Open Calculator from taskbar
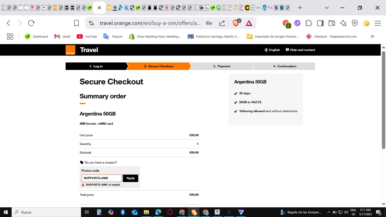 (x=99, y=212)
